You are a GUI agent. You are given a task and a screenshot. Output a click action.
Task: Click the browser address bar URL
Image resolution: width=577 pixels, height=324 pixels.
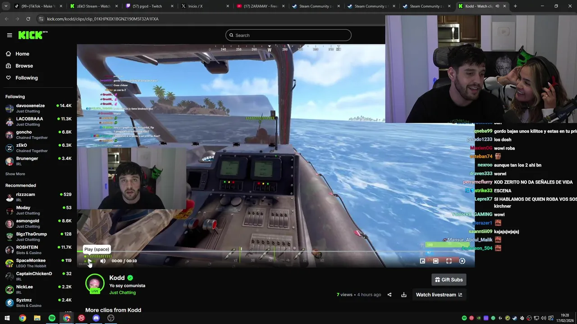(103, 19)
